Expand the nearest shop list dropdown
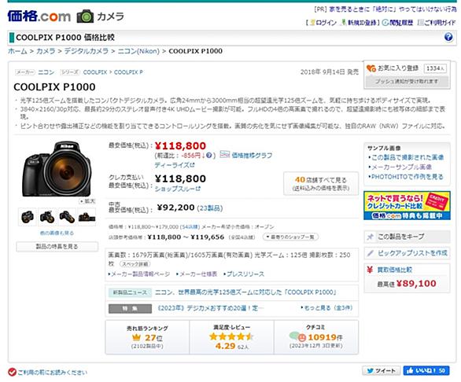The image size is (461, 382). 290,237
